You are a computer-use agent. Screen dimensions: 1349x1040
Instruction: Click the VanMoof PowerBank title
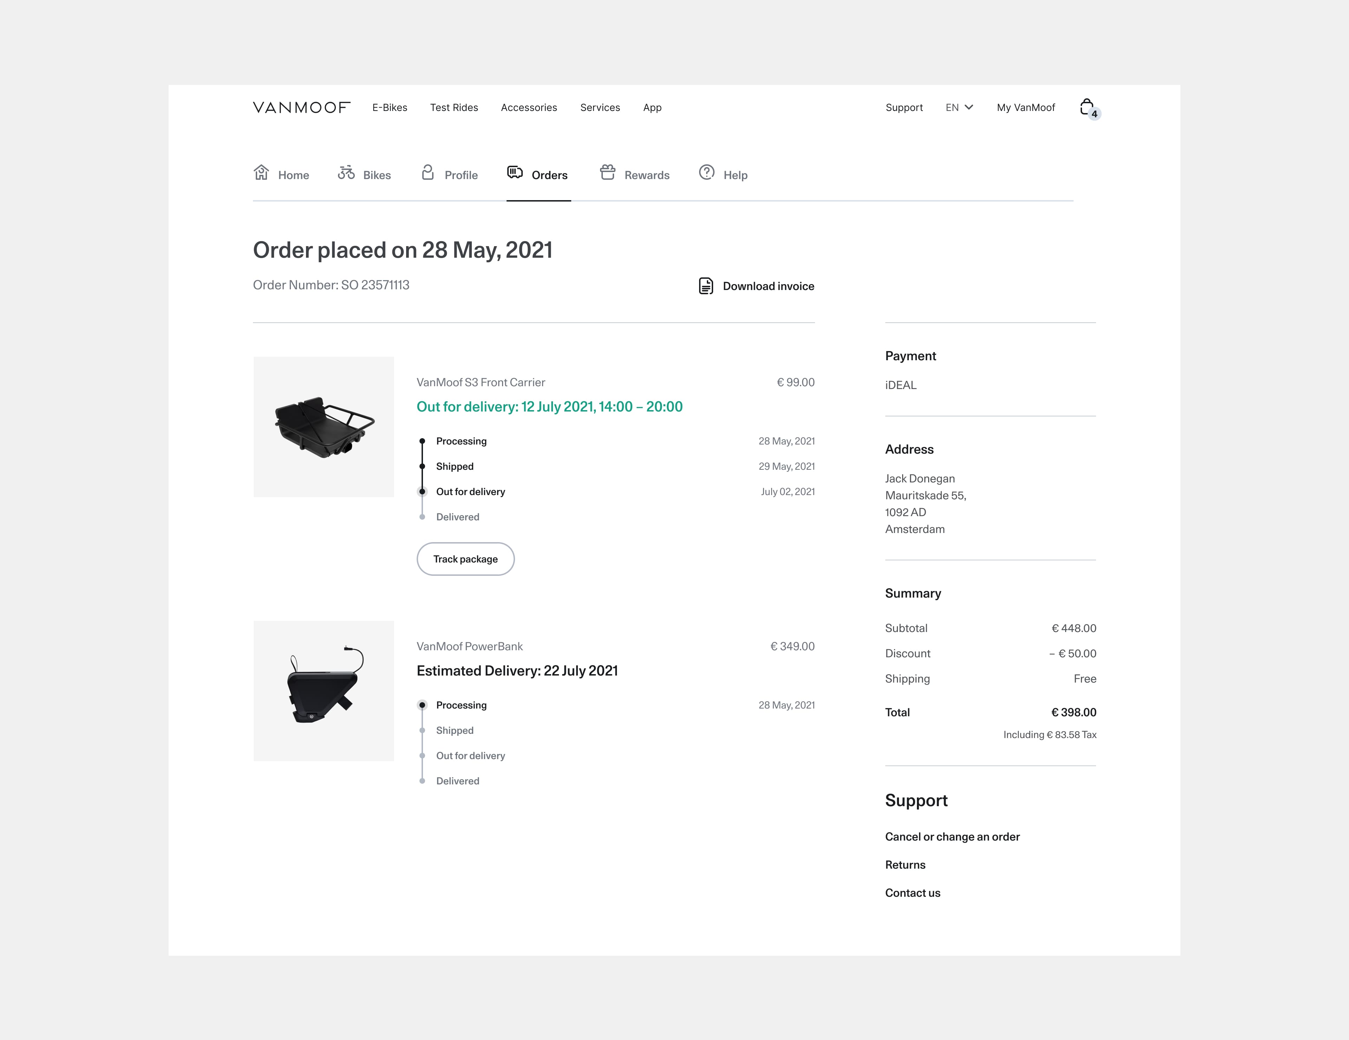[469, 646]
